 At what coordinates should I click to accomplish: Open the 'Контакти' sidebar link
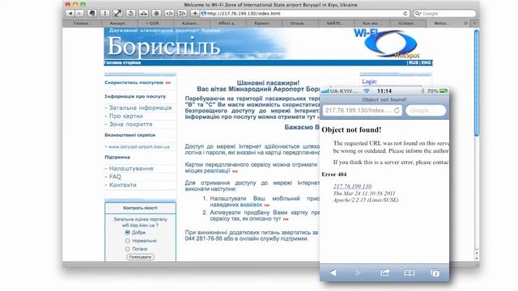coord(122,185)
